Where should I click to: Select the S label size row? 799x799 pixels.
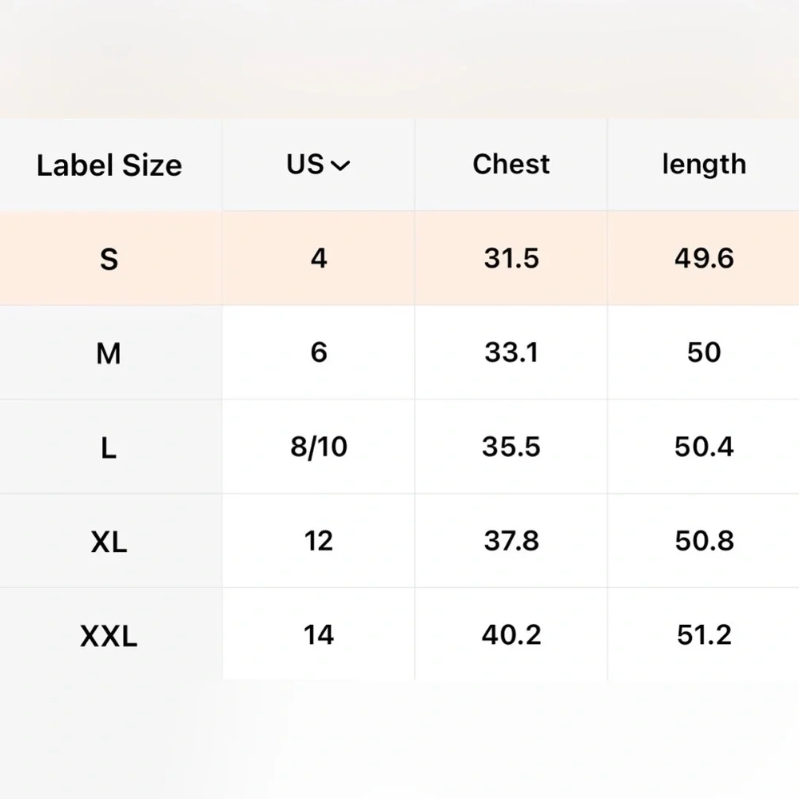(109, 260)
